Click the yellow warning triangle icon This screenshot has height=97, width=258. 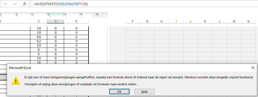[16, 80]
